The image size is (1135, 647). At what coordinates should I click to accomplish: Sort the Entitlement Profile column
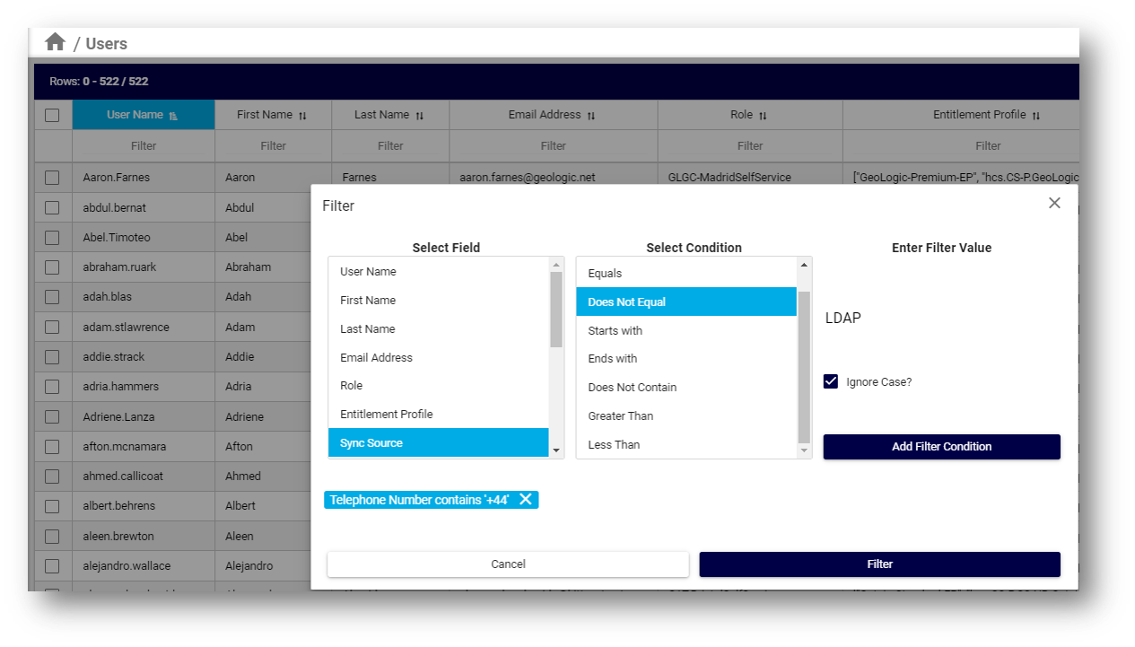point(1037,114)
